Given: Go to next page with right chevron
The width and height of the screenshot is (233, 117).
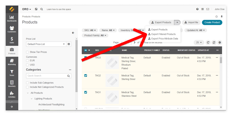Looking at the screenshot, I should coord(135,42).
